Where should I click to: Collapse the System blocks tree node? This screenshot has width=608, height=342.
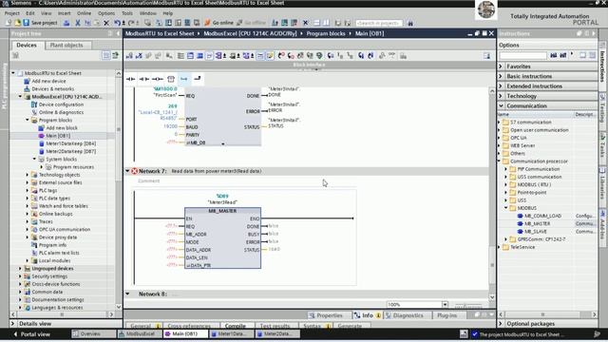pyautogui.click(x=34, y=159)
